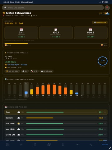
Task: Select the 19 o'clock hourly bar
Action: point(82,90)
